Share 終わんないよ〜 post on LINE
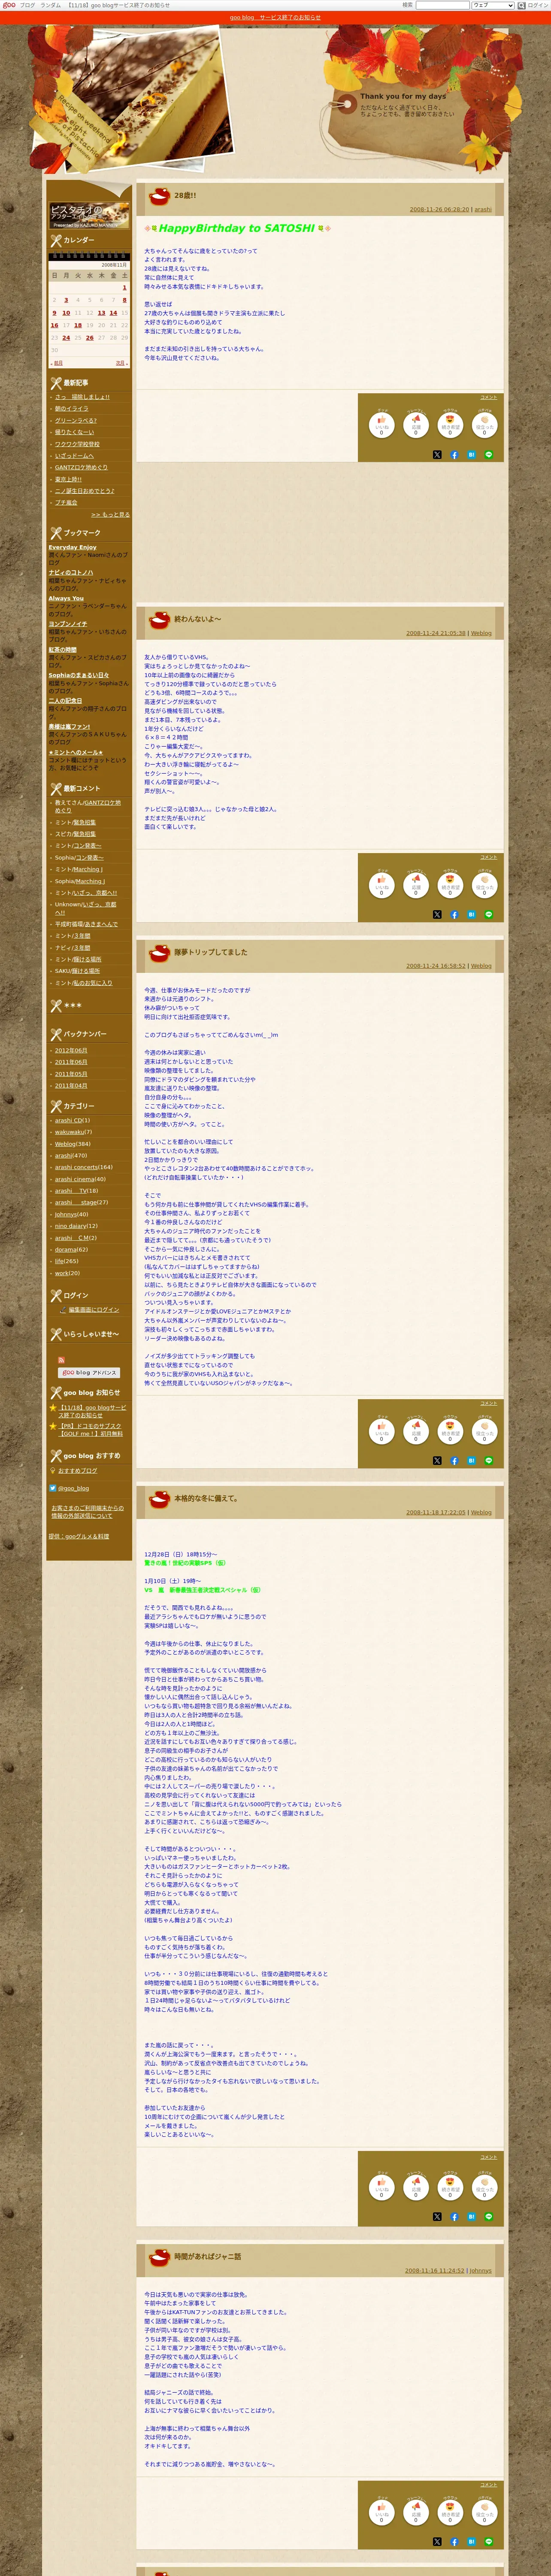This screenshot has width=551, height=2576. [x=489, y=914]
